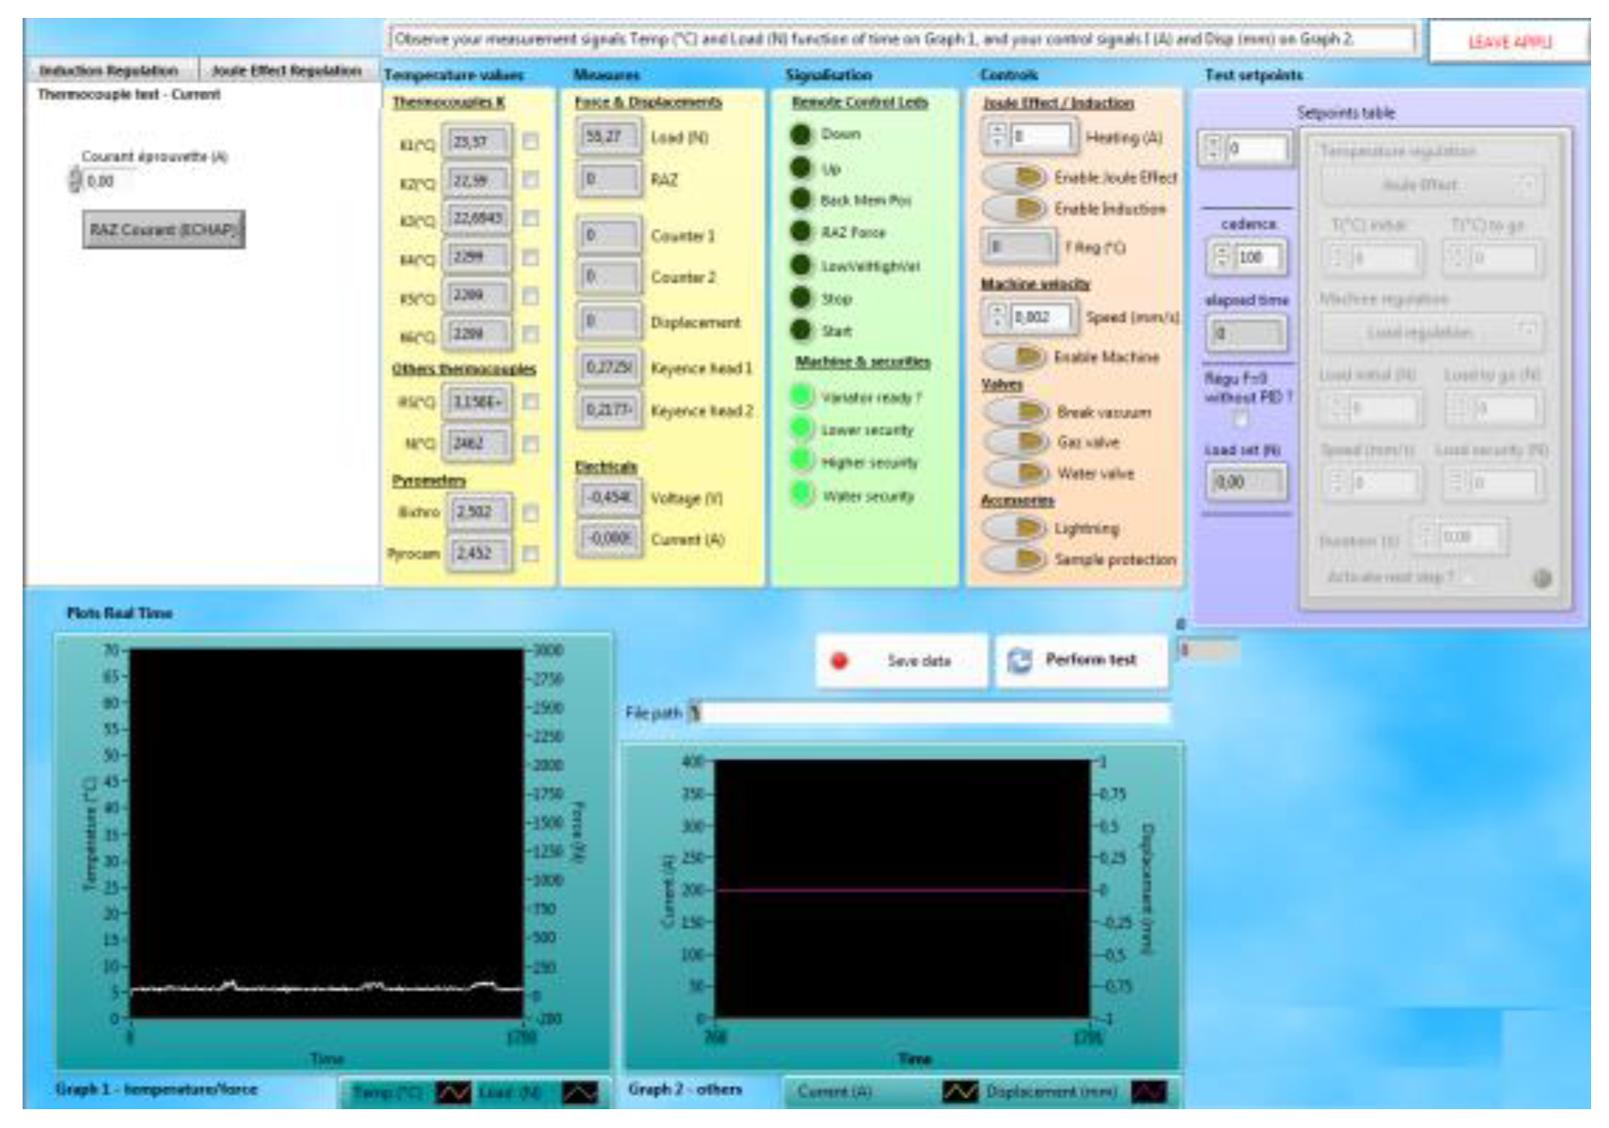Click the File path input field
This screenshot has height=1128, width=1609.
[930, 713]
